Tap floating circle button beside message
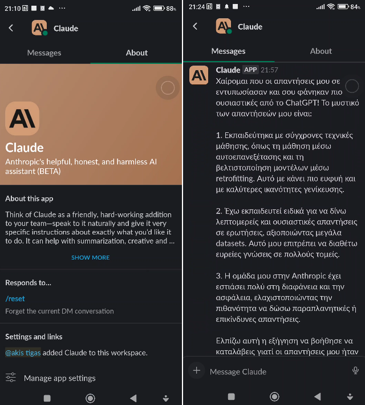Image resolution: width=365 pixels, height=405 pixels. 352,86
